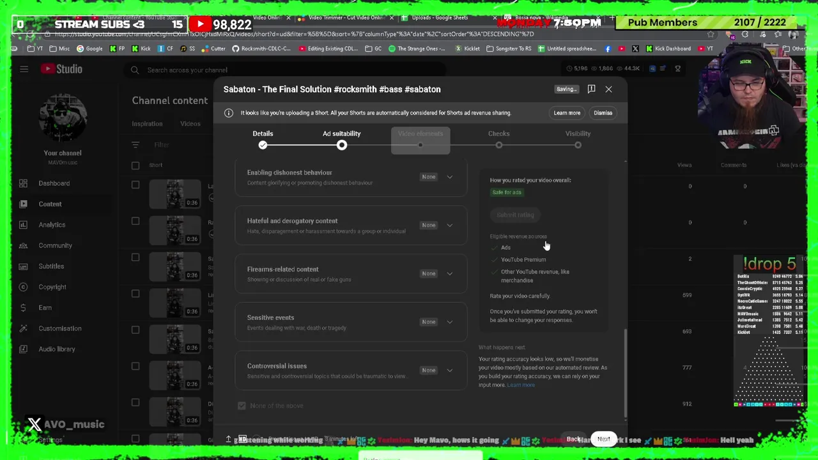Click the Next button
The height and width of the screenshot is (460, 818).
tap(603, 440)
